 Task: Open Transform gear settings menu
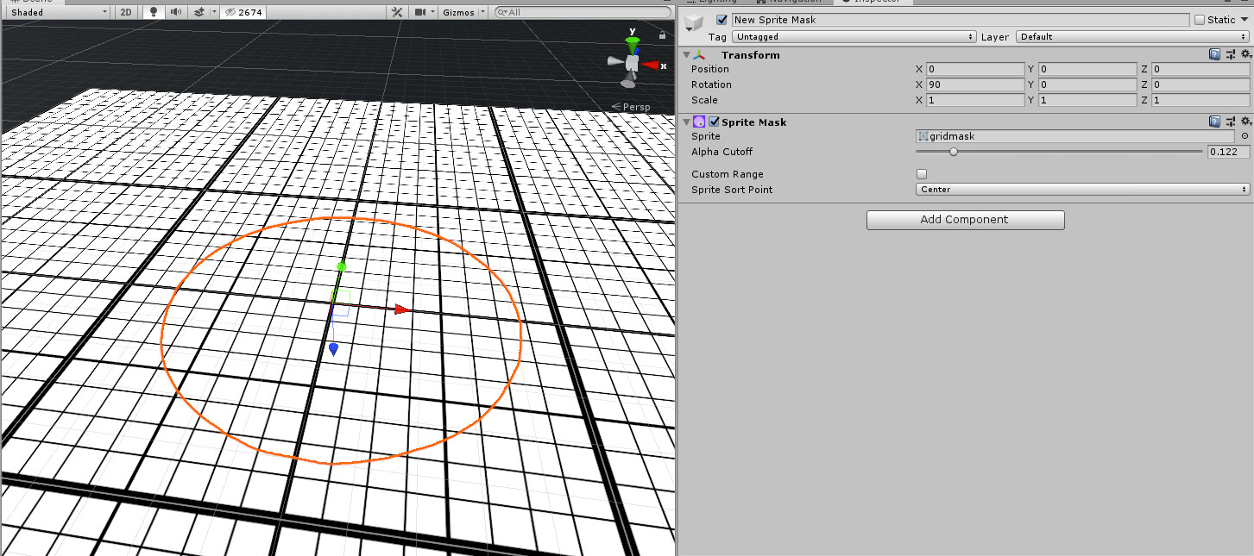(x=1245, y=54)
